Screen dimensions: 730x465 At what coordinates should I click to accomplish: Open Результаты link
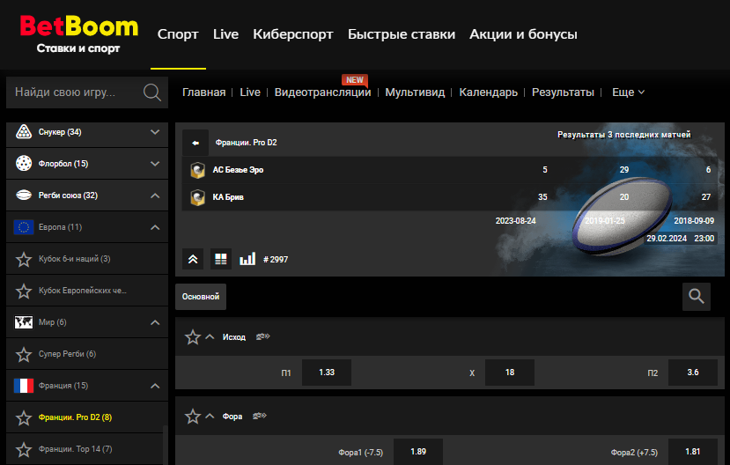[563, 92]
